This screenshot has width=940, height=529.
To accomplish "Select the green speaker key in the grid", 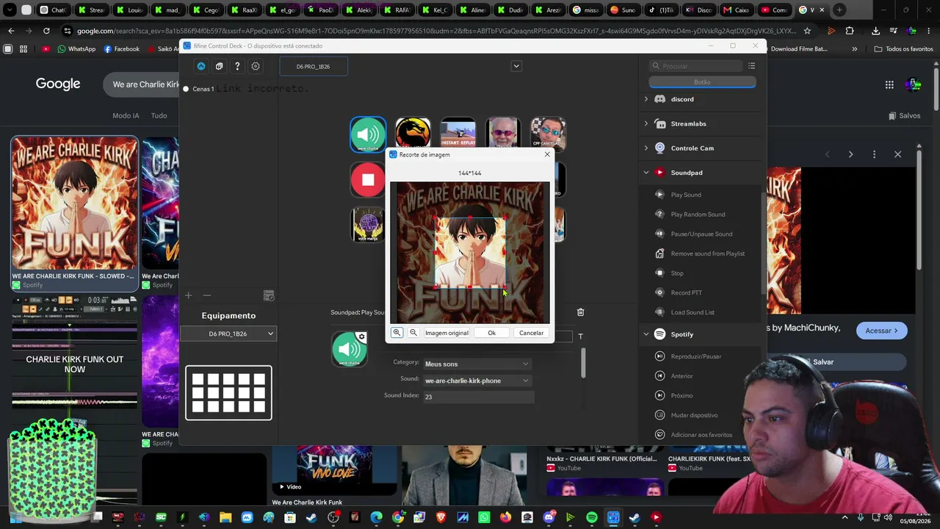I will point(368,134).
